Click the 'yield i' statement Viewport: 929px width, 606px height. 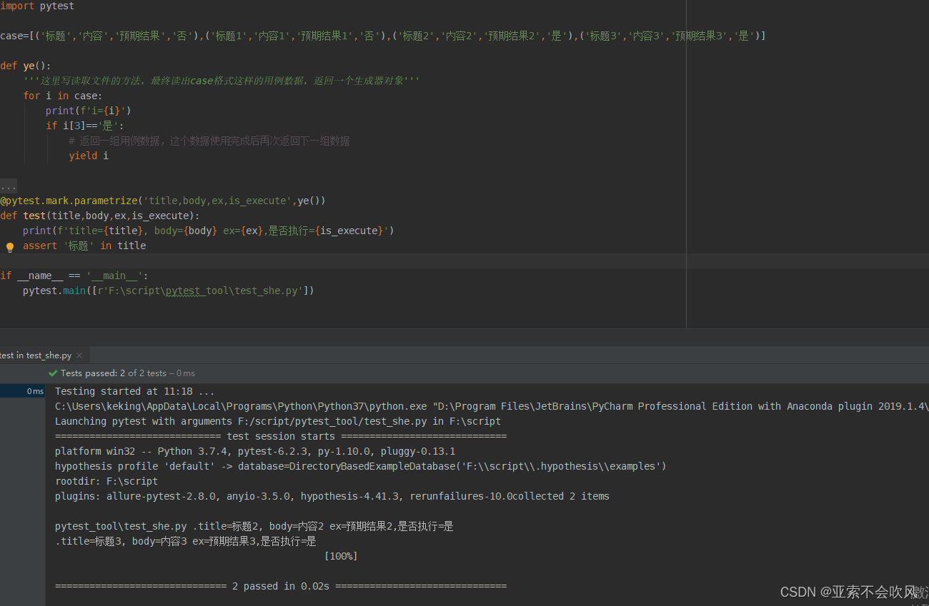[x=89, y=156]
